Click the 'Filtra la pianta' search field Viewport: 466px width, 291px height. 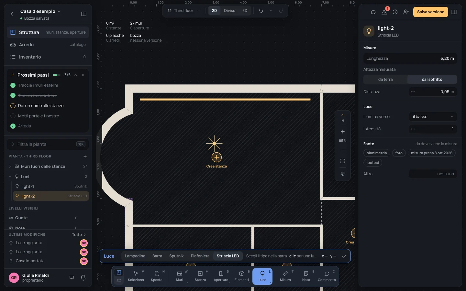click(48, 144)
